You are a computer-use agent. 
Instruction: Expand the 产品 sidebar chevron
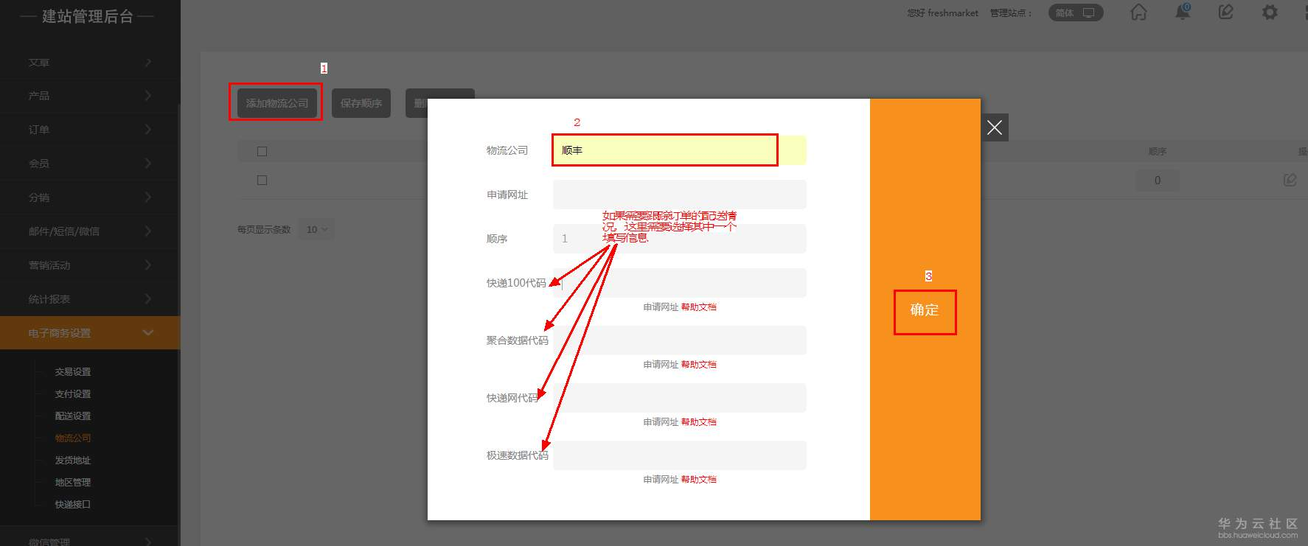[148, 96]
